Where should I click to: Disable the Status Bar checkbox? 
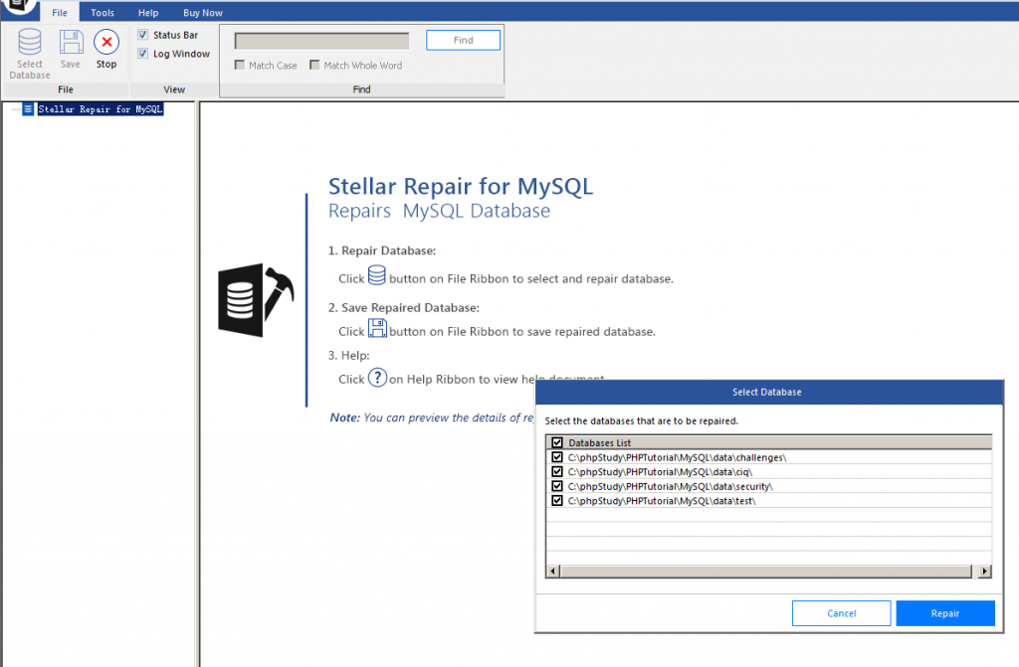coord(143,33)
